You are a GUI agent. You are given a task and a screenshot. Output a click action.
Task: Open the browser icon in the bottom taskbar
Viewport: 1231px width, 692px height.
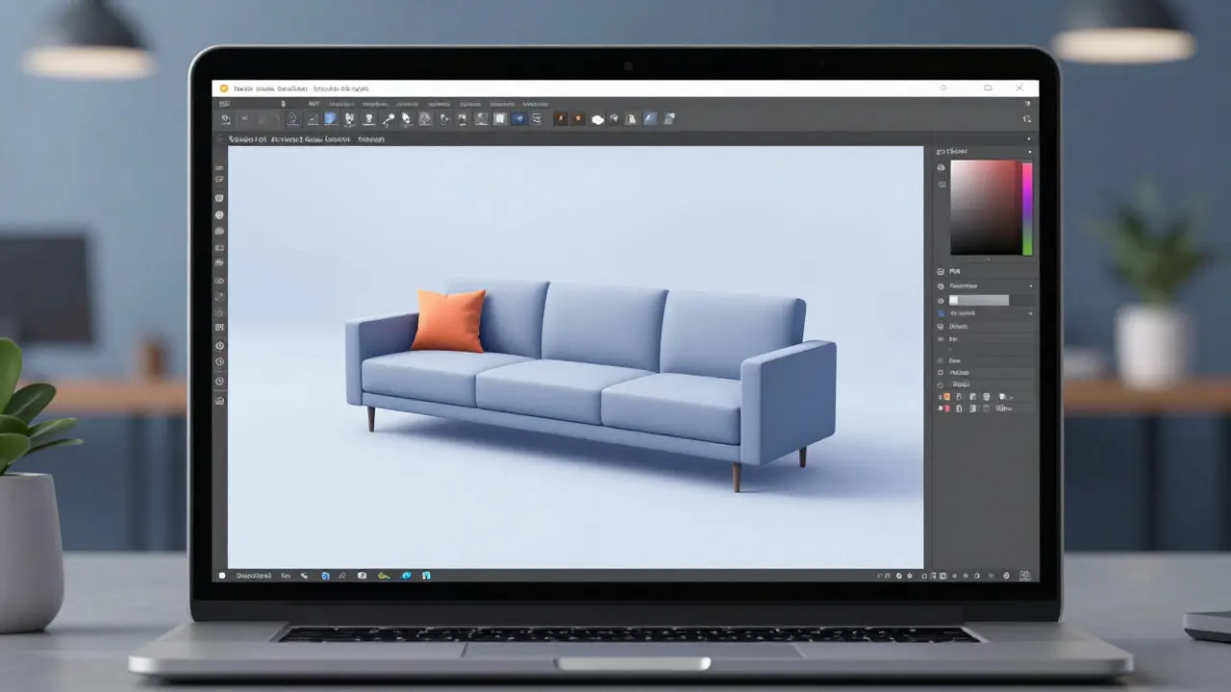[406, 576]
